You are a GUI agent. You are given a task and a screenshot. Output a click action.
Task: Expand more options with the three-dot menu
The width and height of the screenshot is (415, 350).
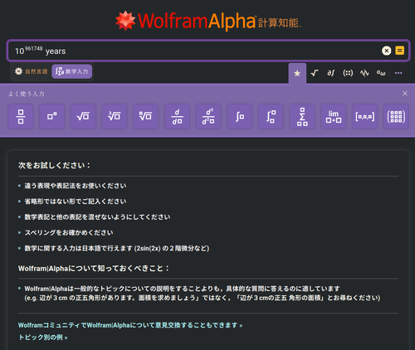pyautogui.click(x=398, y=73)
